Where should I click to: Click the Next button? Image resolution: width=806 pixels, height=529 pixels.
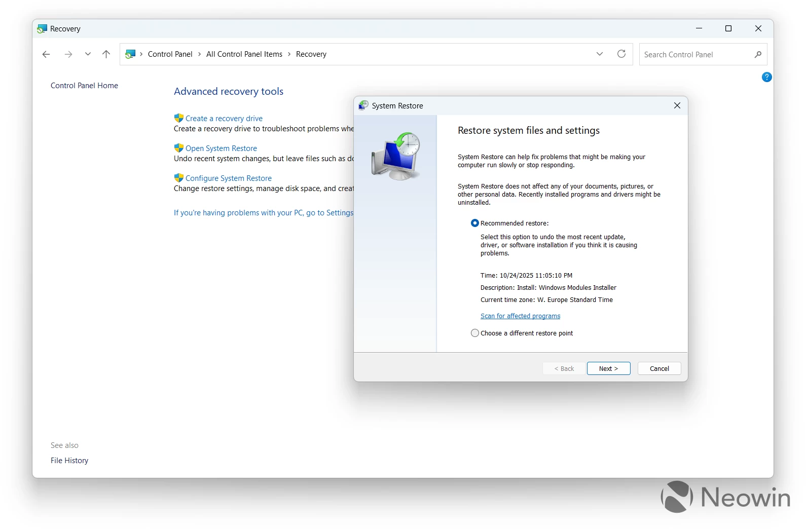pyautogui.click(x=608, y=368)
